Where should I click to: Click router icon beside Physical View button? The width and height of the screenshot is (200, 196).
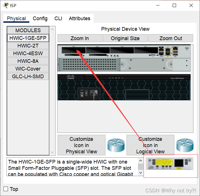pos(116,145)
